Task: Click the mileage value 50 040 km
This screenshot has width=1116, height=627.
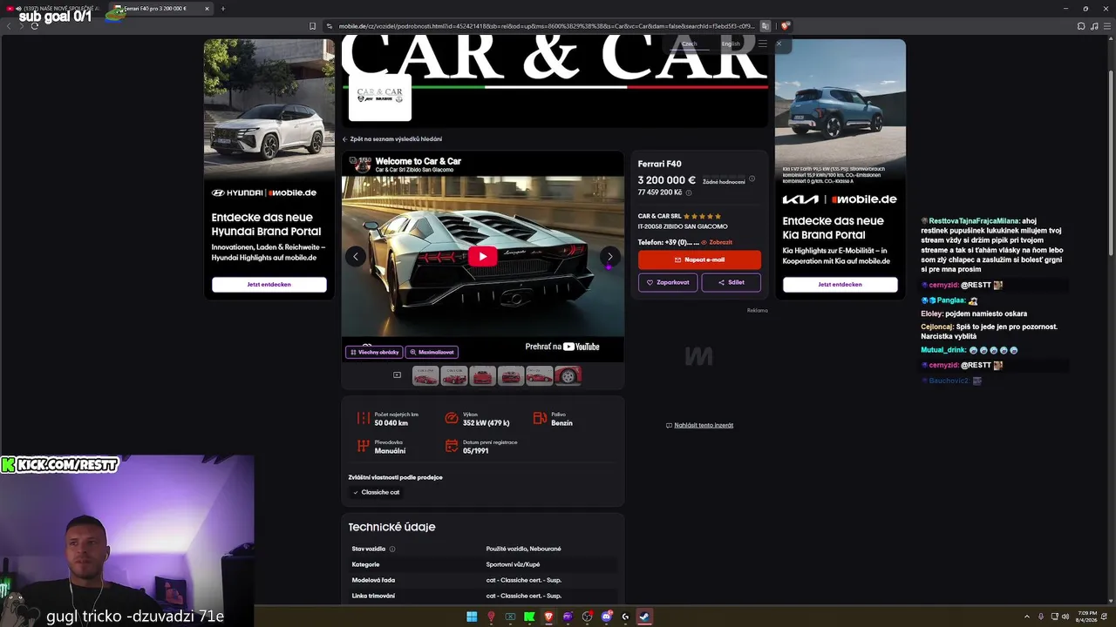Action: pos(391,423)
